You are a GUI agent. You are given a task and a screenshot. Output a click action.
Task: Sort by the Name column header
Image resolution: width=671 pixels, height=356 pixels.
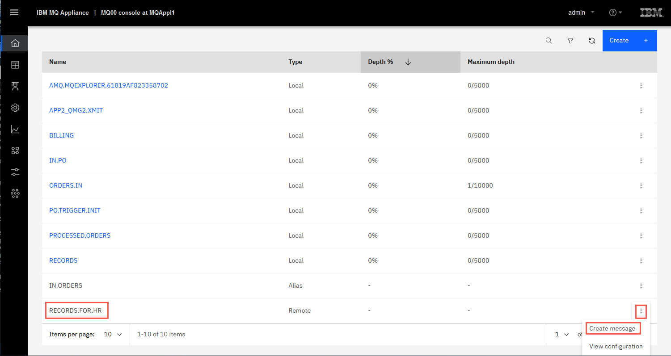(58, 62)
